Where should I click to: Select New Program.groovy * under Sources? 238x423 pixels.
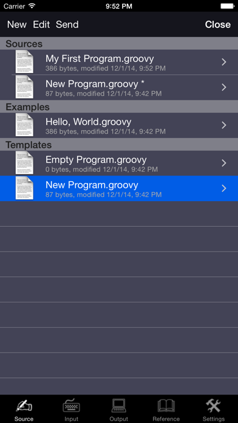[x=119, y=88]
